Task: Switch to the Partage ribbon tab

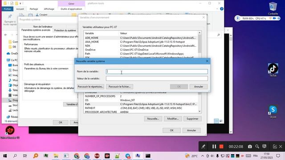Action: [34, 9]
